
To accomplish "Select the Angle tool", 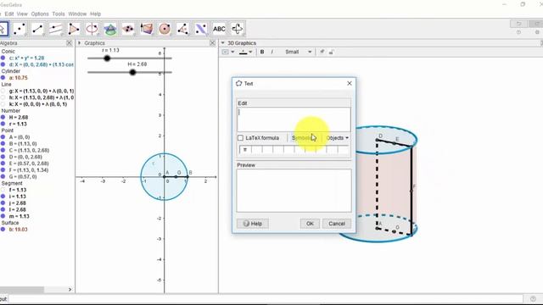I will 182,29.
